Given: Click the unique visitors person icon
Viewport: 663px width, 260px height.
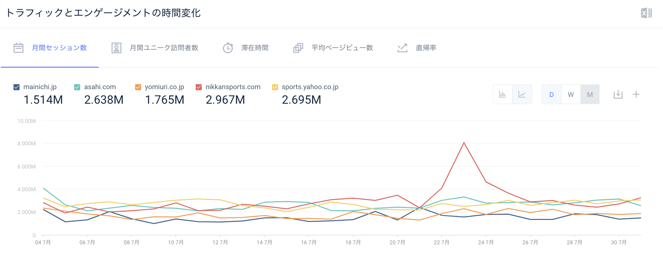Looking at the screenshot, I should 116,48.
